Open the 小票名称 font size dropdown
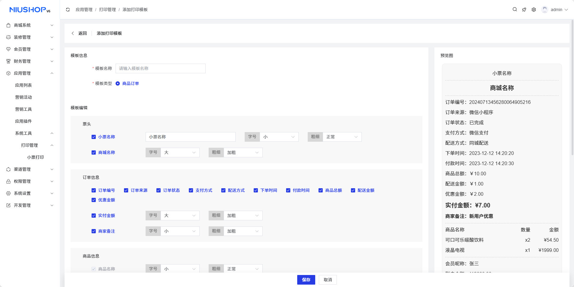The image size is (574, 287). [279, 137]
